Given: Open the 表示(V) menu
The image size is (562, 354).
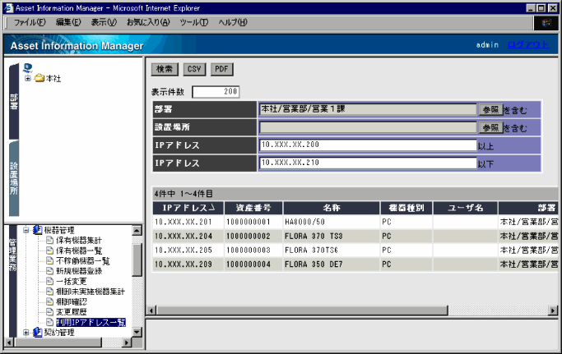Looking at the screenshot, I should pyautogui.click(x=104, y=22).
